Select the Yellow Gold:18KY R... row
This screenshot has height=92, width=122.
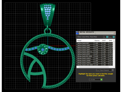(95, 52)
